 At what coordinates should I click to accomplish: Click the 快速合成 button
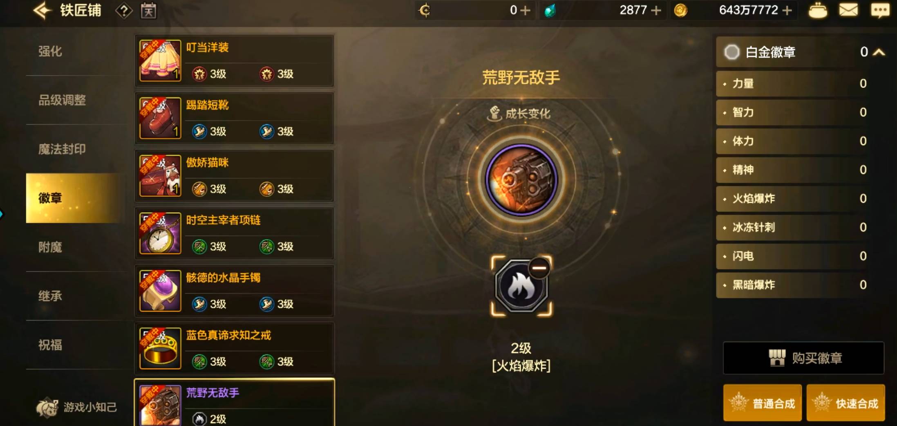click(x=846, y=403)
